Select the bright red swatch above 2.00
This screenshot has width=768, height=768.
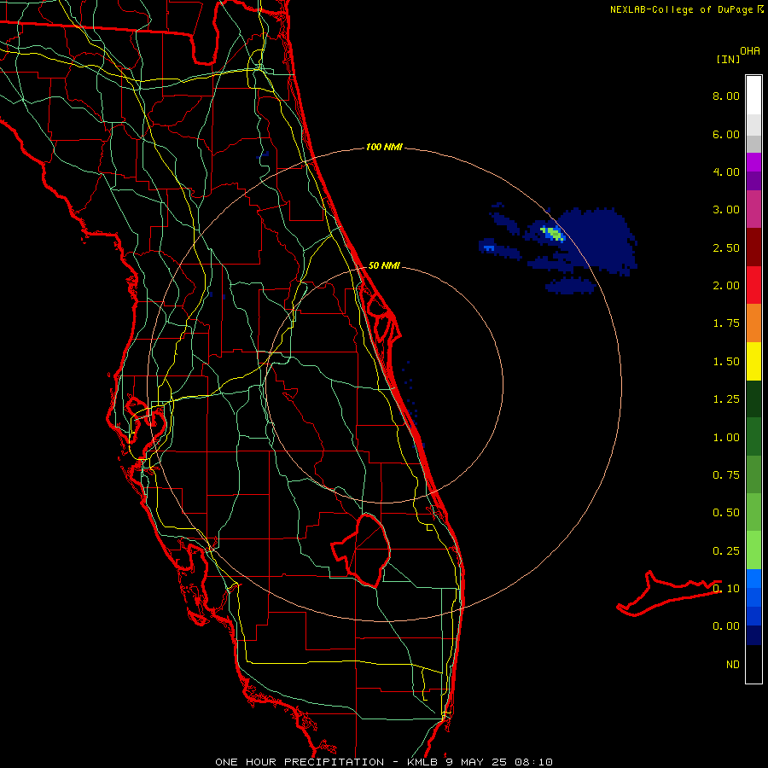coord(753,285)
